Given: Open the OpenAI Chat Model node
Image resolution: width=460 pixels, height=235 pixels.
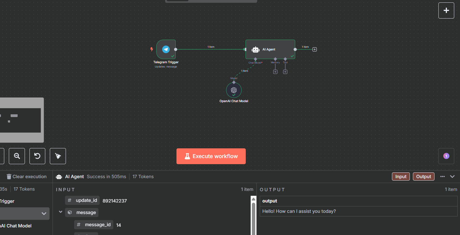Looking at the screenshot, I should point(234,90).
